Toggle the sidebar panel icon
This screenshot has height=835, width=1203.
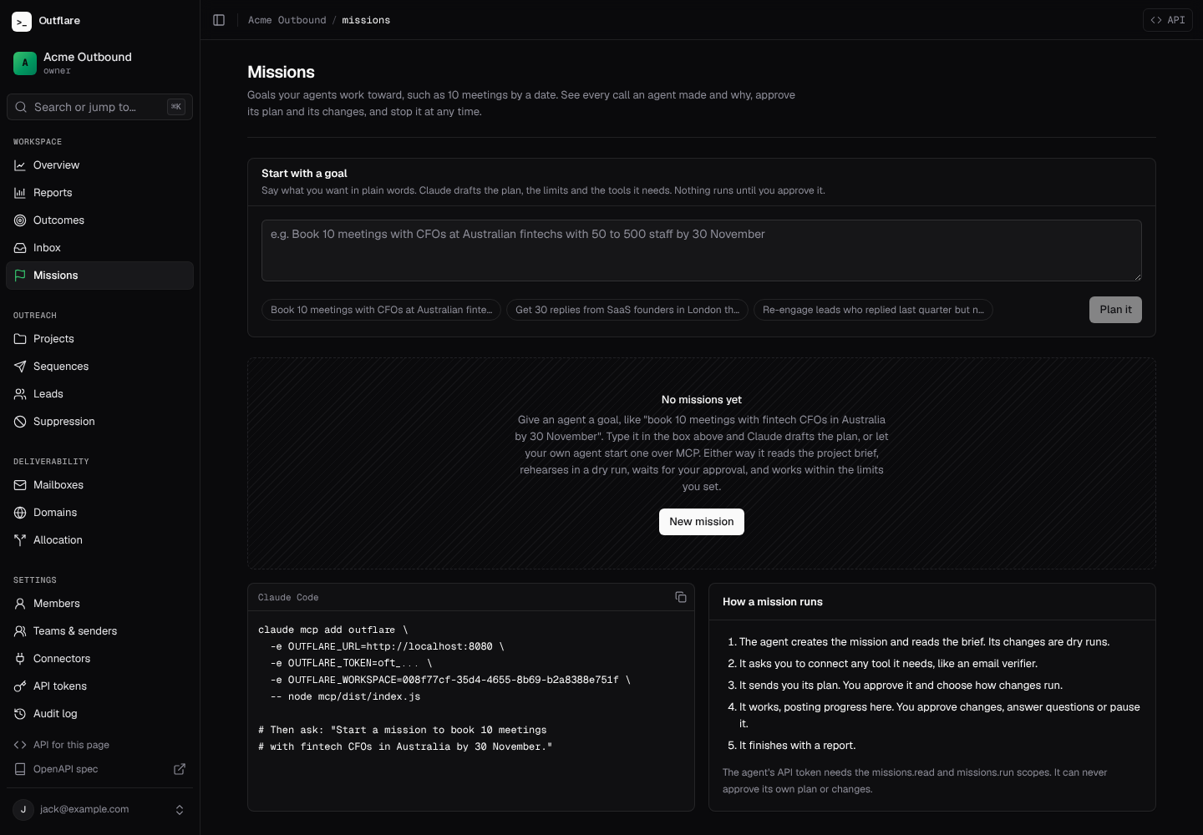click(x=219, y=20)
